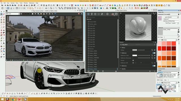Screen dimensions: 181x101
Task: Open the Textures category in Asset Editor
Action: [102, 14]
